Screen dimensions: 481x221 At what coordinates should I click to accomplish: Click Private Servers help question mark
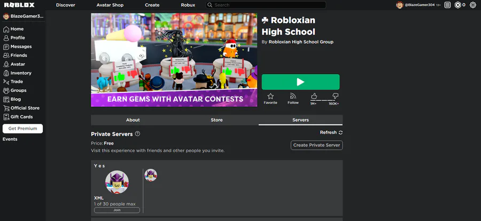click(x=137, y=133)
